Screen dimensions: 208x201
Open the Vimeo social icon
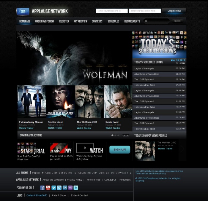(x=53, y=188)
